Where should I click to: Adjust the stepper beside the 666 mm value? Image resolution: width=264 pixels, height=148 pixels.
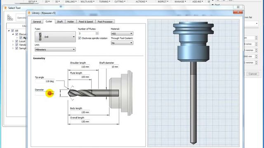point(256,57)
